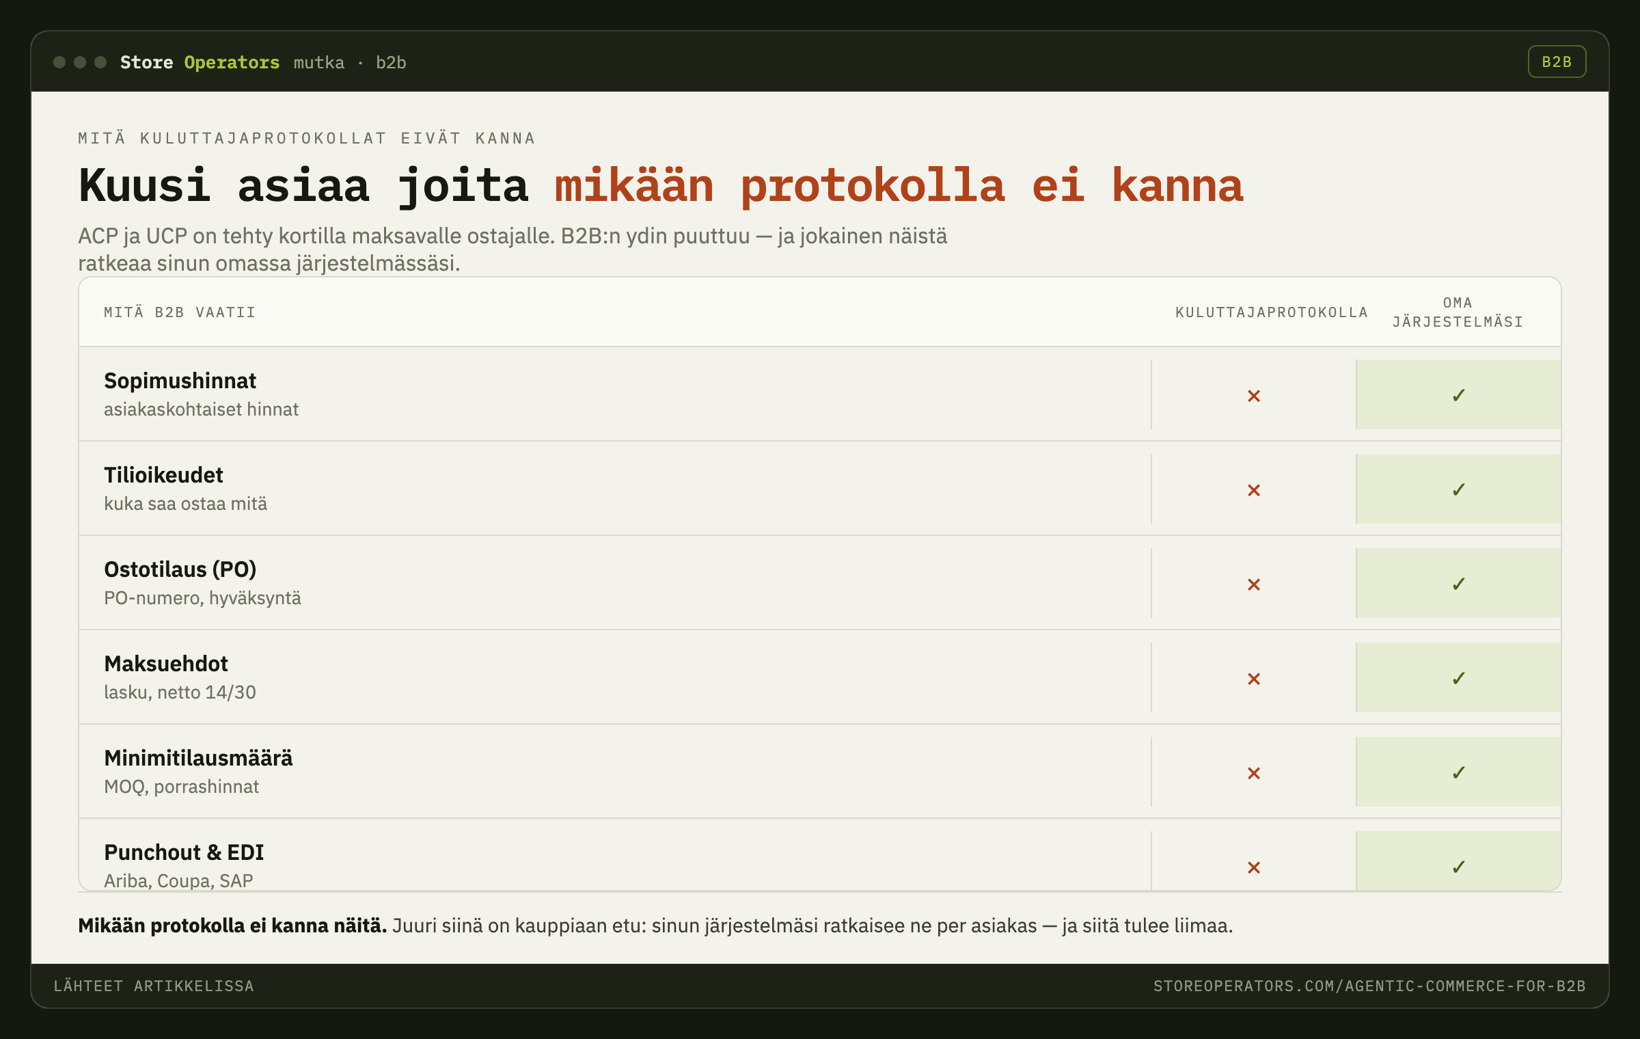1640x1039 pixels.
Task: Select the 'Minimitilausmäärä' row title
Action: point(198,758)
